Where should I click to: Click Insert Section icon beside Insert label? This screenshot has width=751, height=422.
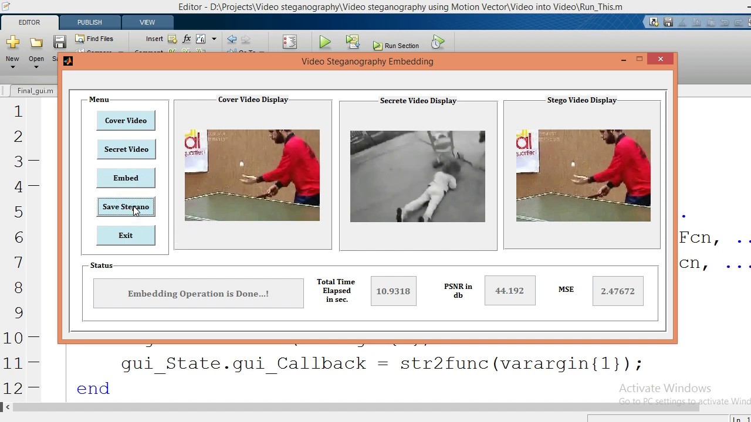[x=172, y=39]
